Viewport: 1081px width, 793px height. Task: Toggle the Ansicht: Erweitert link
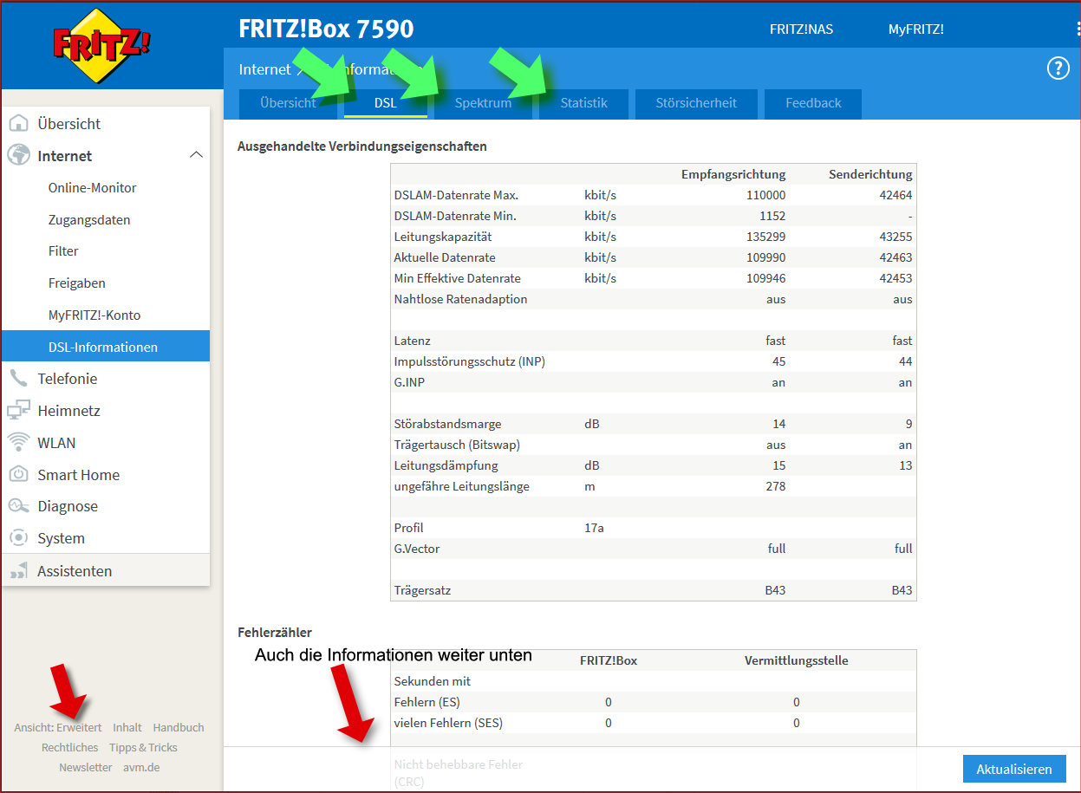57,728
